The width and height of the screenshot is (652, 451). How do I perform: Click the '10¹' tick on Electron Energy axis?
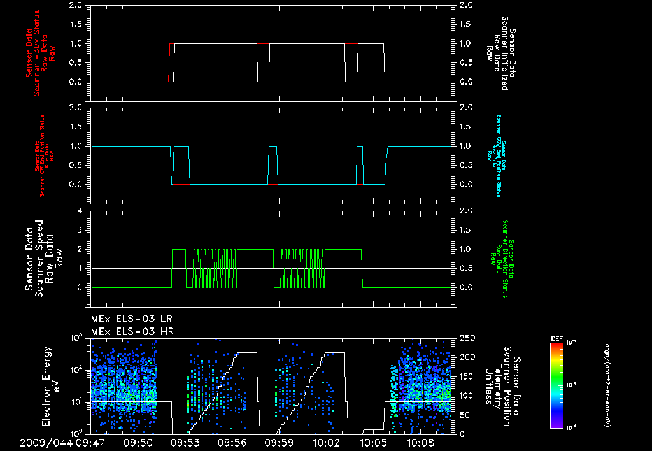pos(76,402)
